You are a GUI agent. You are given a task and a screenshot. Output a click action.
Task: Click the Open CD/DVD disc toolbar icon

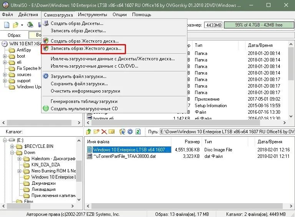click(30, 25)
